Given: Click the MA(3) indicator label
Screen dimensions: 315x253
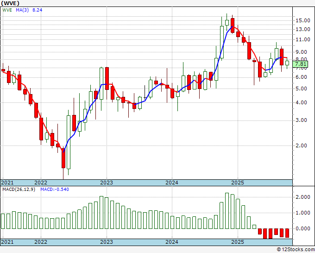Looking at the screenshot, I should pyautogui.click(x=22, y=10).
